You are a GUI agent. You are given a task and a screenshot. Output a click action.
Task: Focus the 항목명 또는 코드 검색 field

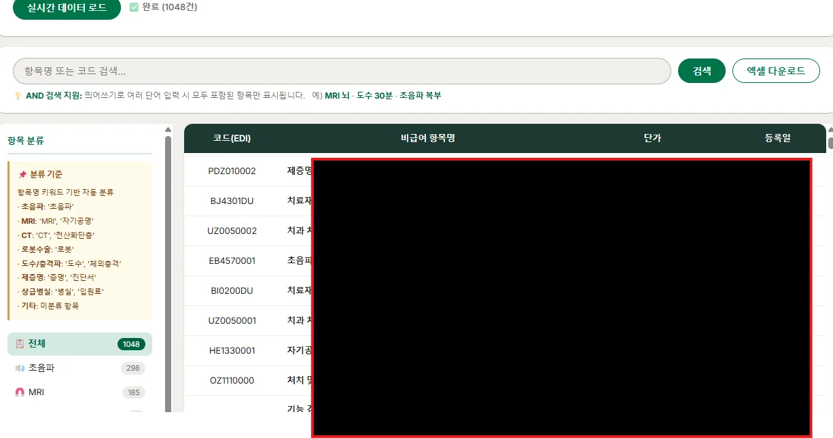(342, 71)
